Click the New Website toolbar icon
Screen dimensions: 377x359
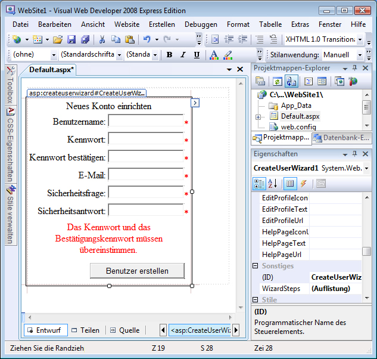[17, 39]
